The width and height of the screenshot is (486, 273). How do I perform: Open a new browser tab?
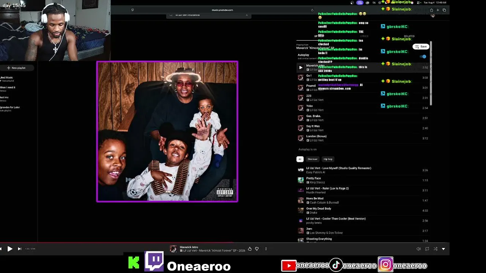point(437,10)
